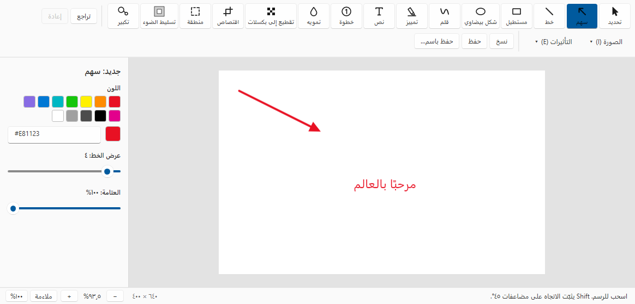Open the current color preview next to hex field

pyautogui.click(x=113, y=134)
